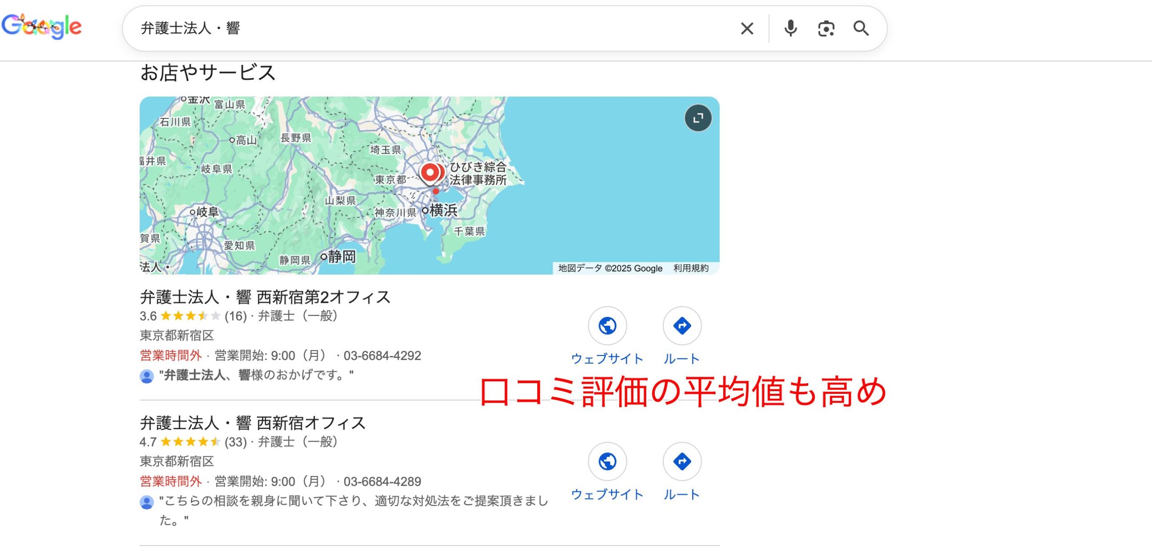The image size is (1152, 550).
Task: Click the magnifying glass search button
Action: coord(861,28)
